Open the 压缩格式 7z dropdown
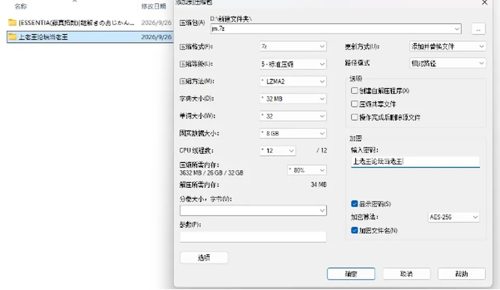500x290 pixels. 293,46
